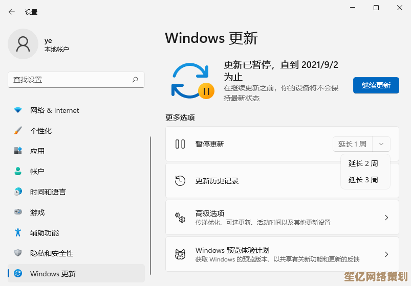
Task: Search using the magnifier icon in 查找设置
Action: (135, 80)
